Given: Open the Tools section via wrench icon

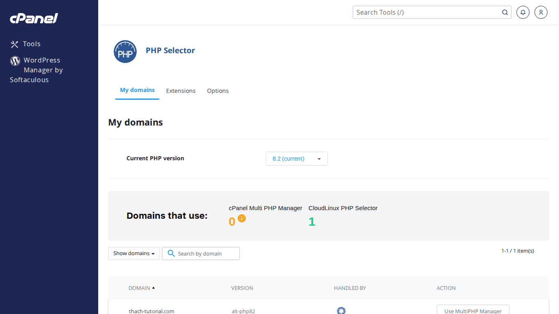Looking at the screenshot, I should pos(15,44).
